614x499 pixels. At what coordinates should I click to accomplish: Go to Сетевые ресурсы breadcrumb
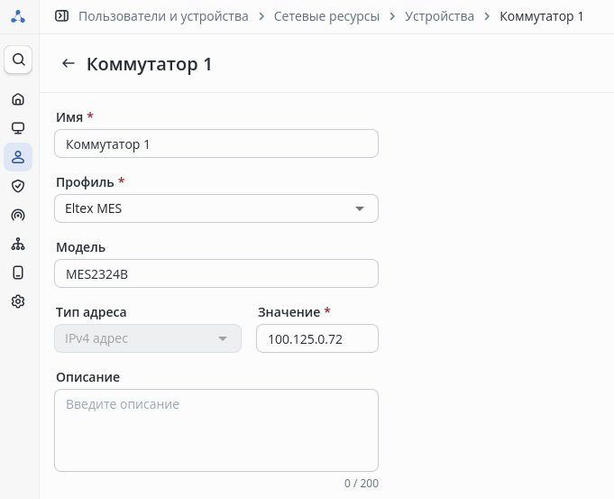point(326,16)
